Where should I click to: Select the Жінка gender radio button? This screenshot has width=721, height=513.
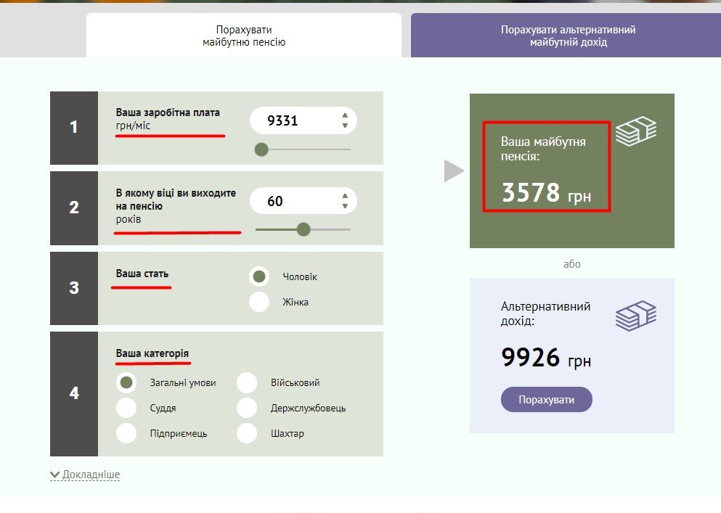(259, 302)
